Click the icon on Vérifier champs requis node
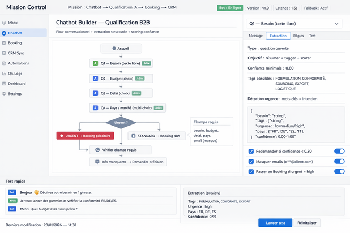The height and width of the screenshot is (233, 350). [97, 150]
